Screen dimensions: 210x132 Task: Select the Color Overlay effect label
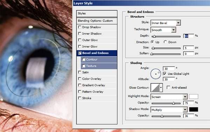coord(92,79)
